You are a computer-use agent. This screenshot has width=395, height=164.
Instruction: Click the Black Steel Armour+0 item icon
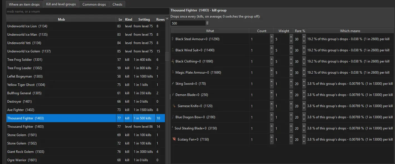pyautogui.click(x=173, y=39)
